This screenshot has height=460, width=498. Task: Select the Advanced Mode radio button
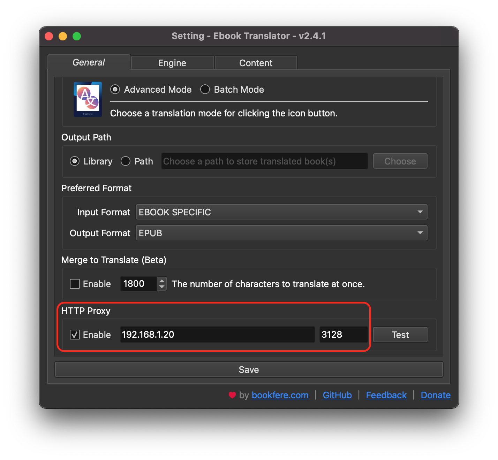(115, 89)
